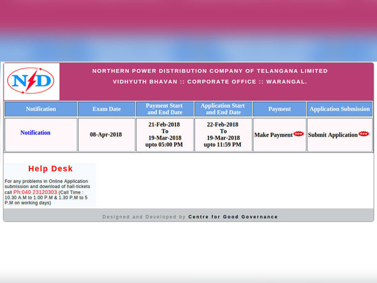Click the Payment column header
Screen dimensions: 377x283
pyautogui.click(x=280, y=109)
